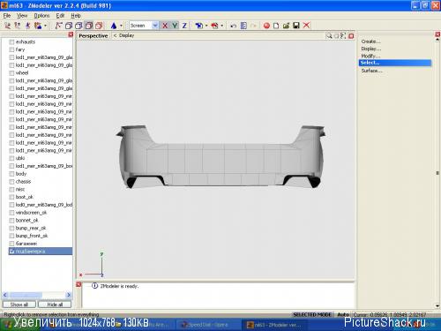Open dropdown arrow next to blue arrow tool
Viewport: 441px width, 331px height.
(x=206, y=26)
